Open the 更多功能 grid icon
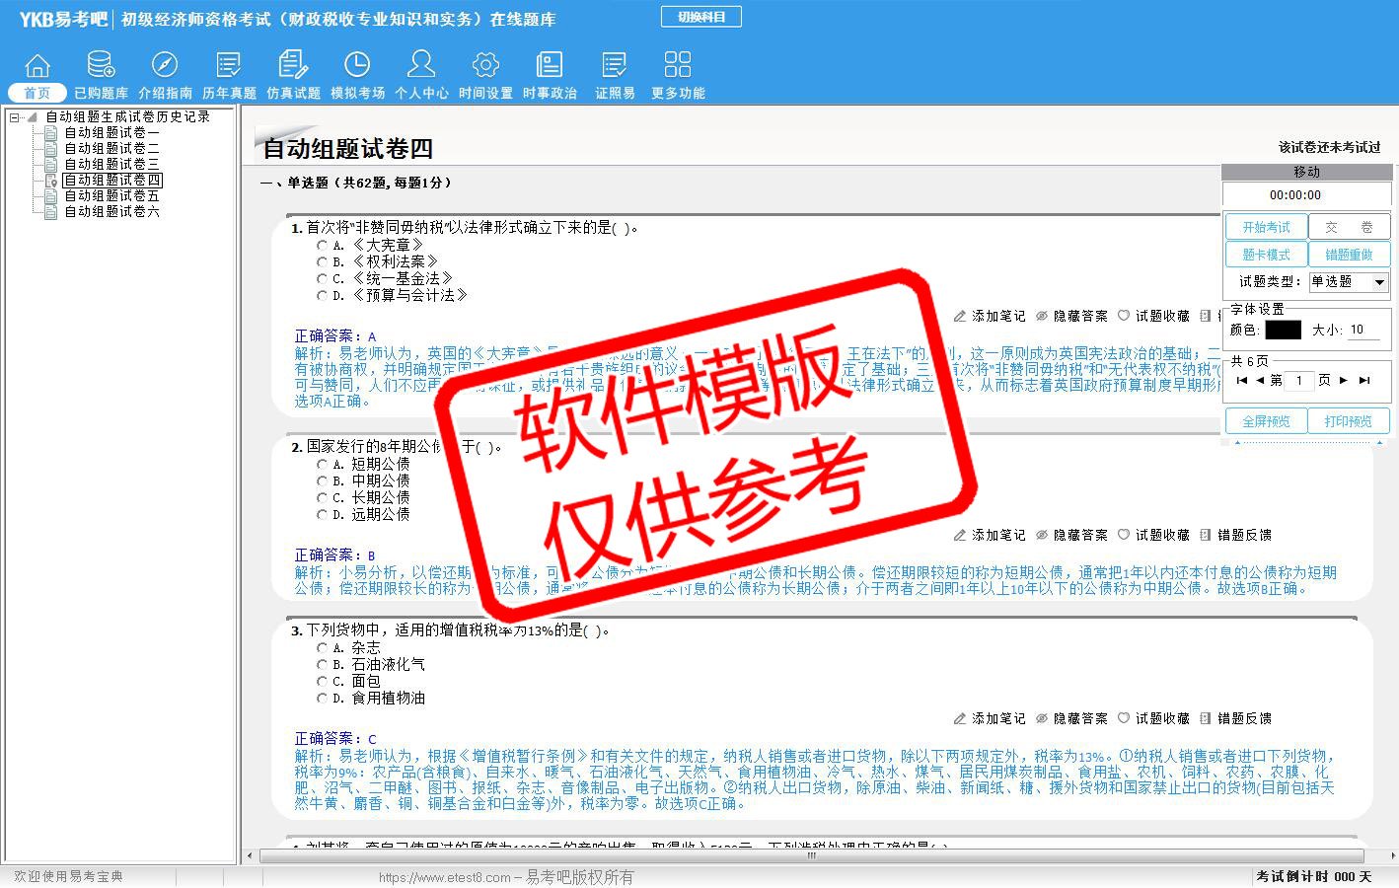 (678, 66)
